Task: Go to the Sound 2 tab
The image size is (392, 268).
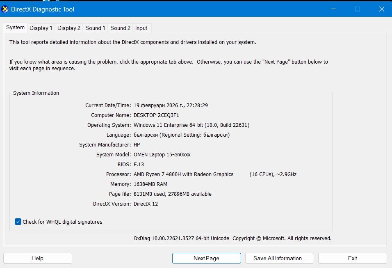Action: [120, 28]
